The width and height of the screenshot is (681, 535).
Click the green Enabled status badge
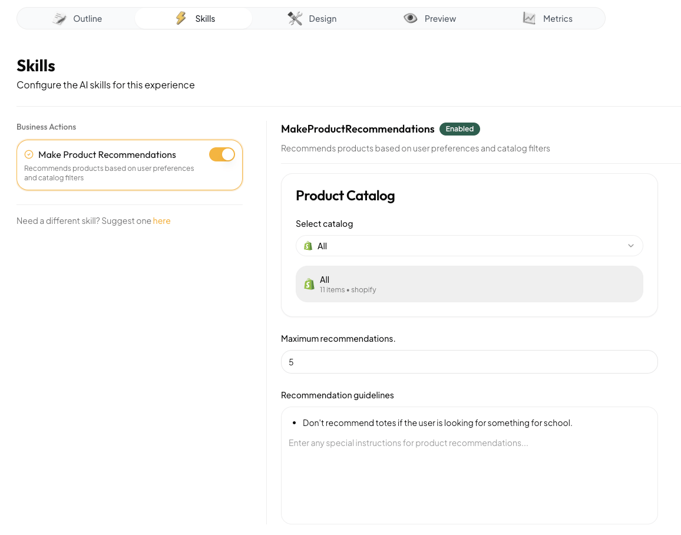click(x=459, y=129)
